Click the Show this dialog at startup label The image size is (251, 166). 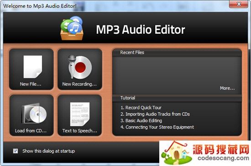49,151
